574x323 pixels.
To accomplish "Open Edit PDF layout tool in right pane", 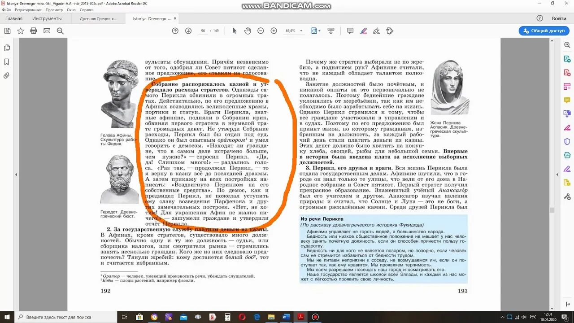I will point(567,87).
